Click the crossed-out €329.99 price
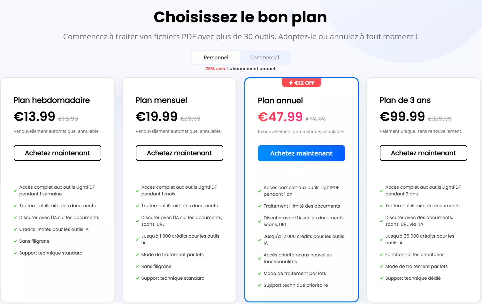 (439, 119)
